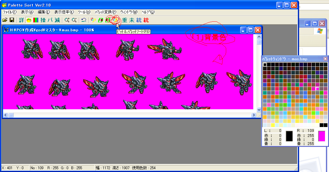Close the パレットウィンドウ palette window
The width and height of the screenshot is (329, 172).
[x=325, y=59]
